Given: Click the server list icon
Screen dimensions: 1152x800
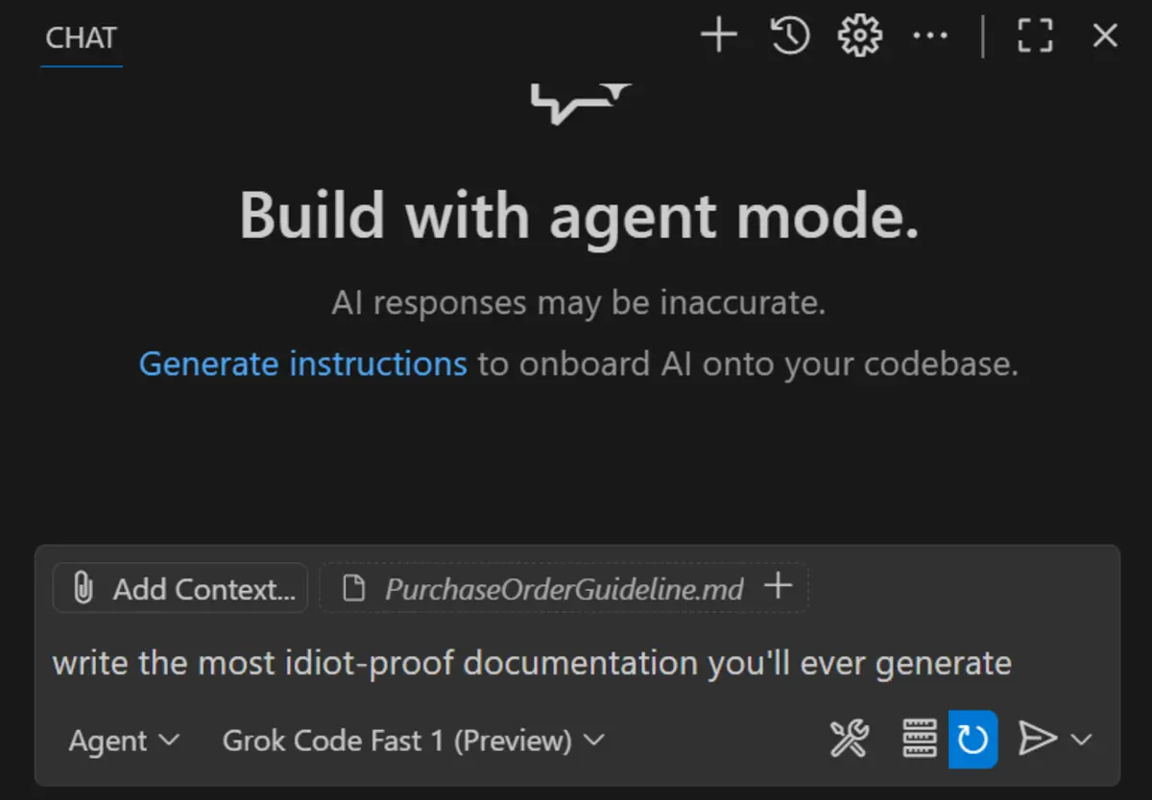Looking at the screenshot, I should click(x=920, y=740).
